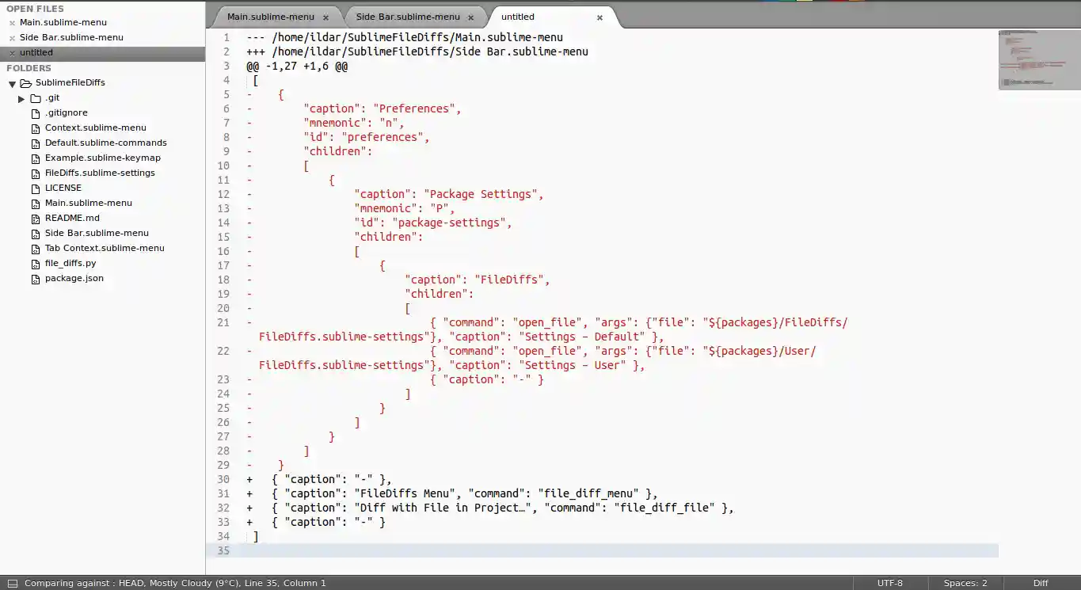
Task: Expand the .git folder arrow
Action: coord(21,98)
